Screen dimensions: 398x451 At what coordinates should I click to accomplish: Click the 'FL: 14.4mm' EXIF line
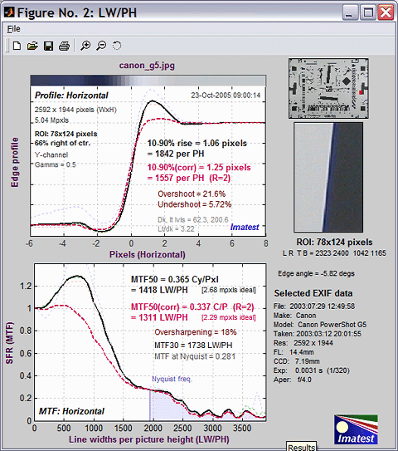coord(294,352)
